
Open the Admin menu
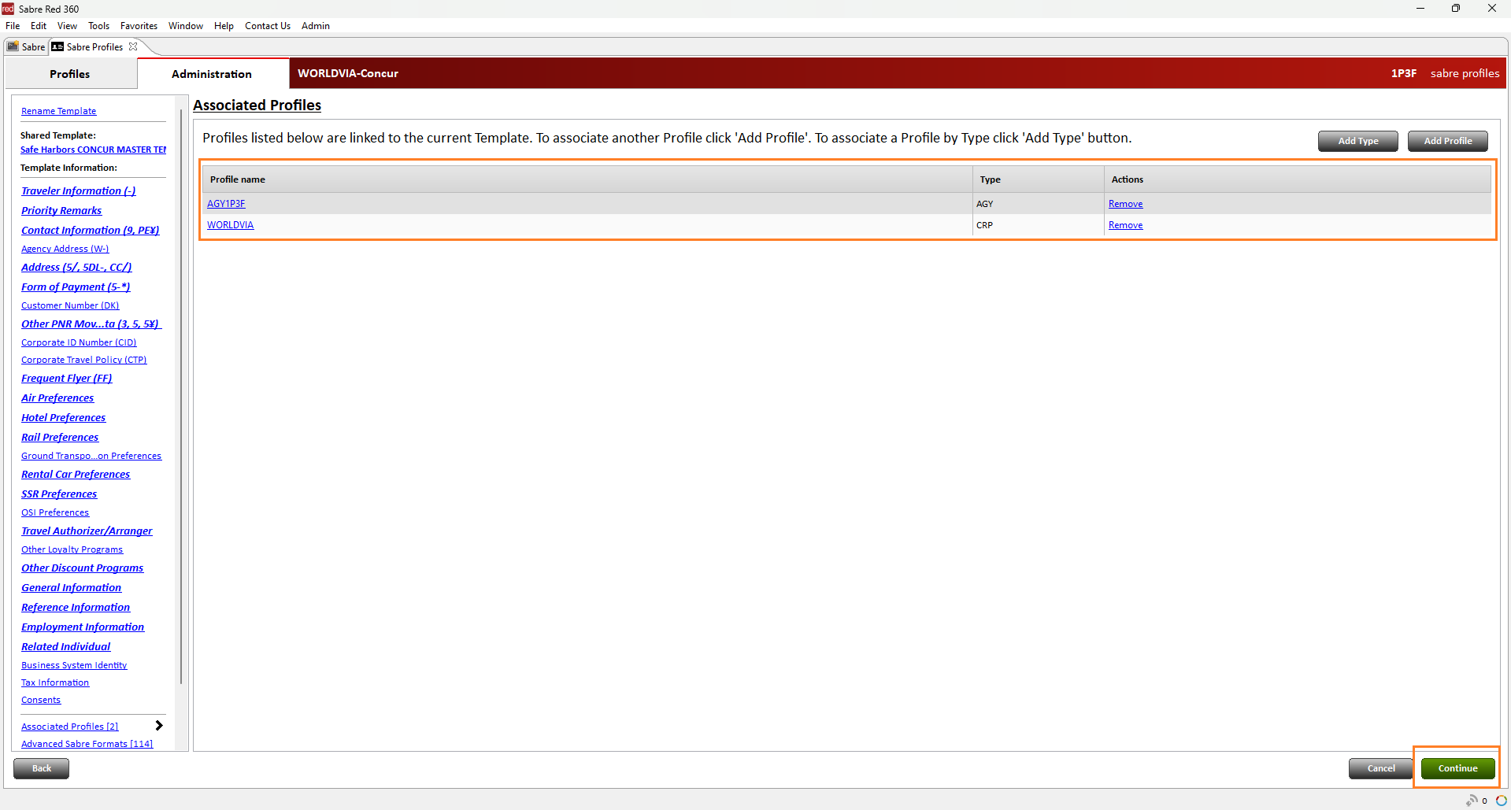click(316, 26)
